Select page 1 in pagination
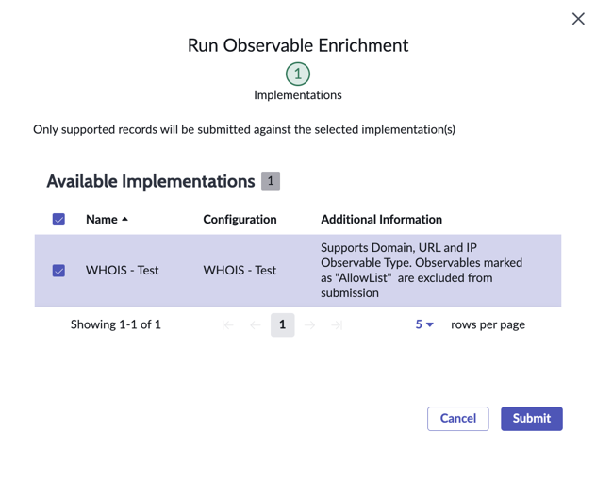The width and height of the screenshot is (596, 498). point(282,324)
